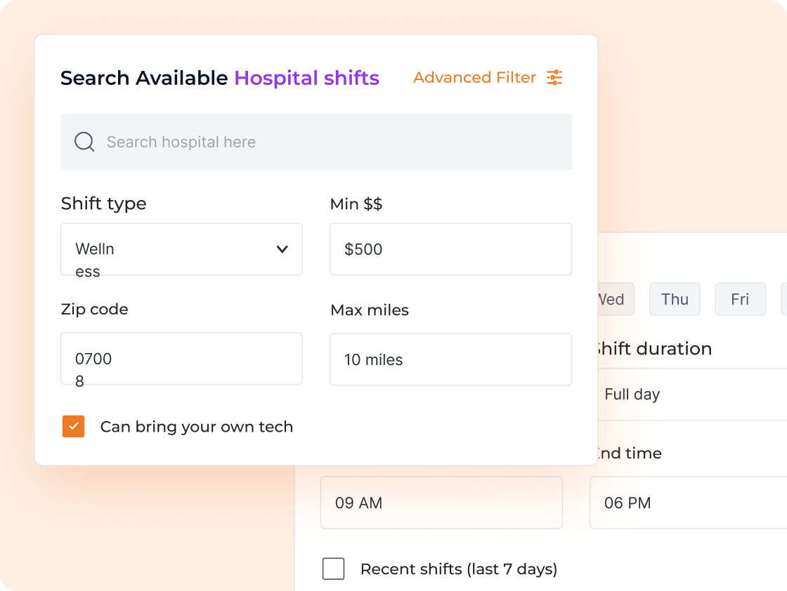Enable Recent shifts (last 7 days) checkbox

point(334,569)
